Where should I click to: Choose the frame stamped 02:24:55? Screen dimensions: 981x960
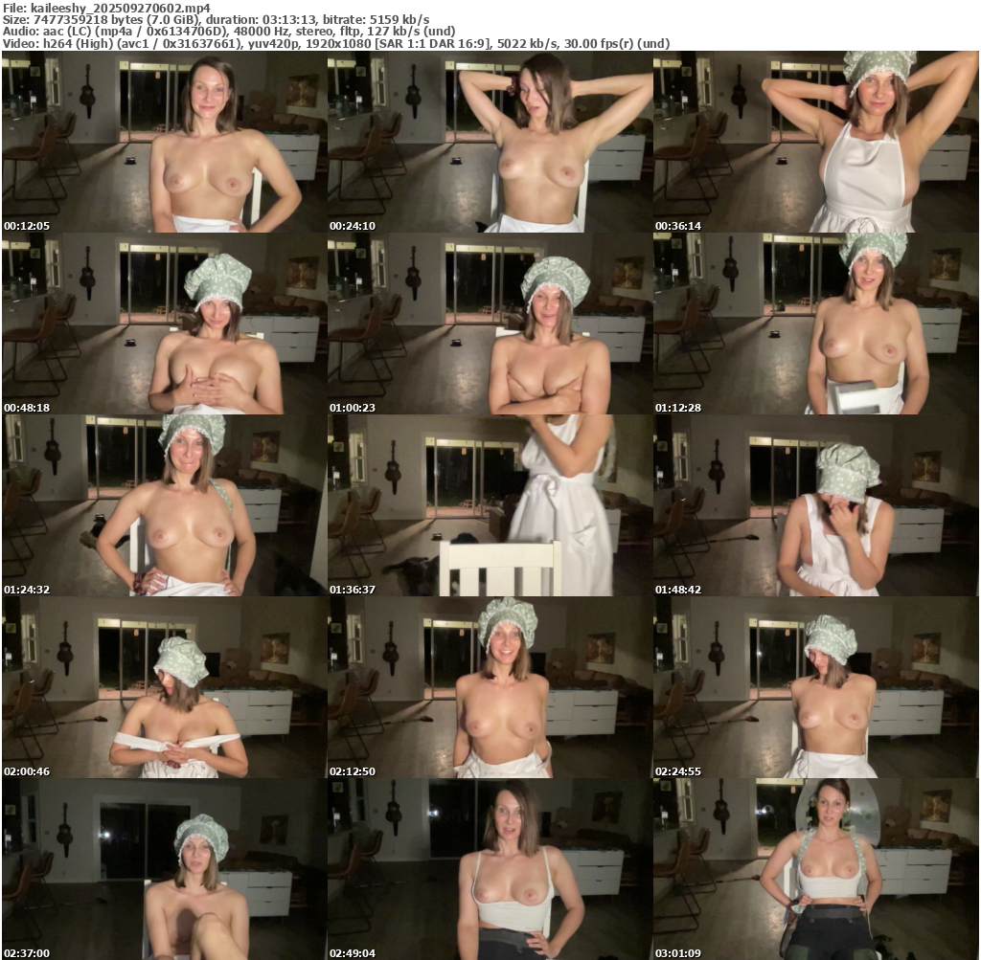pyautogui.click(x=816, y=687)
